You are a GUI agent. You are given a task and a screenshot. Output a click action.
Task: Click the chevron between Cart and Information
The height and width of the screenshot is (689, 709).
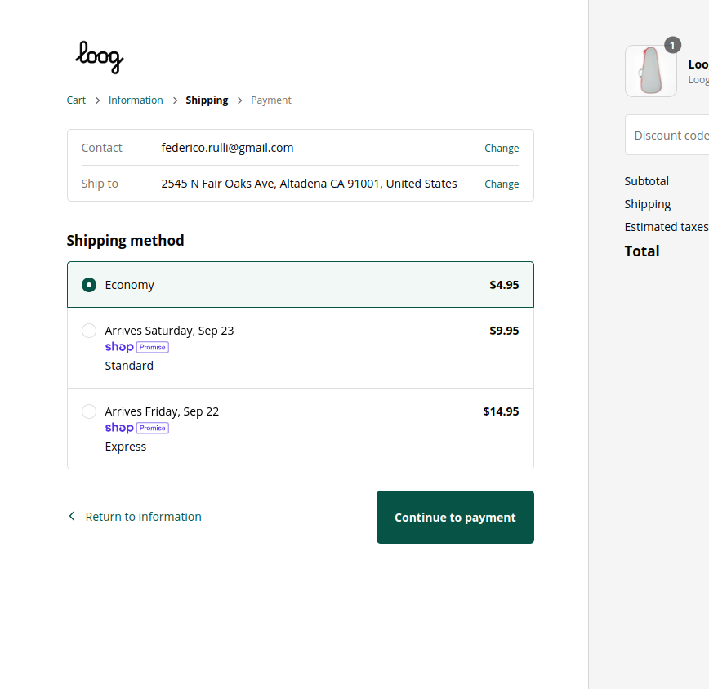(x=97, y=100)
